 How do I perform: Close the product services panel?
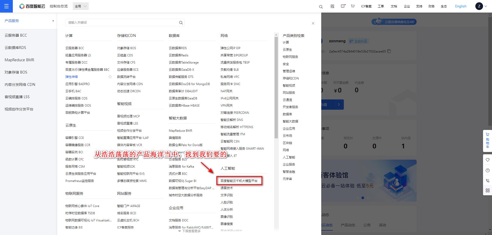313,23
